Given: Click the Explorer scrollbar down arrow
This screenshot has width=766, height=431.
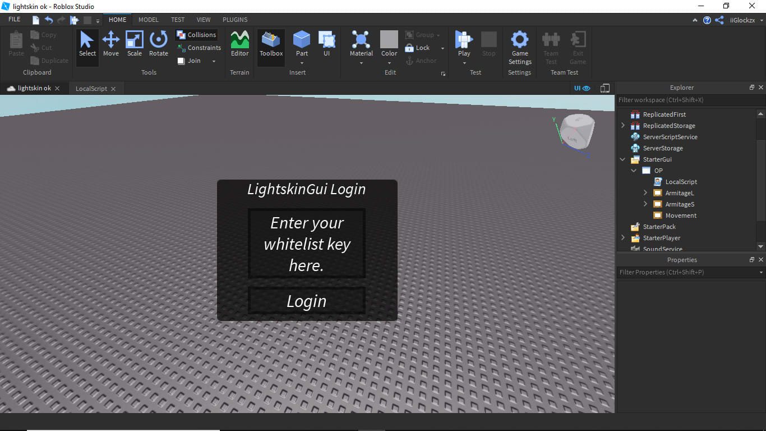Looking at the screenshot, I should [x=760, y=246].
